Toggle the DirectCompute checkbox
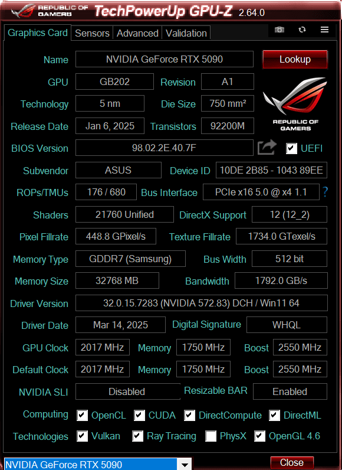 pos(189,415)
